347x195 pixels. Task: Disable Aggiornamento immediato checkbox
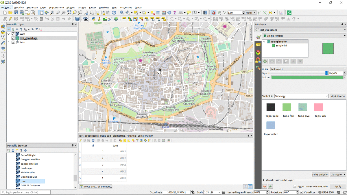[295, 186]
